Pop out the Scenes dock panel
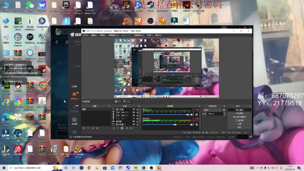304x171 pixels. point(109,106)
